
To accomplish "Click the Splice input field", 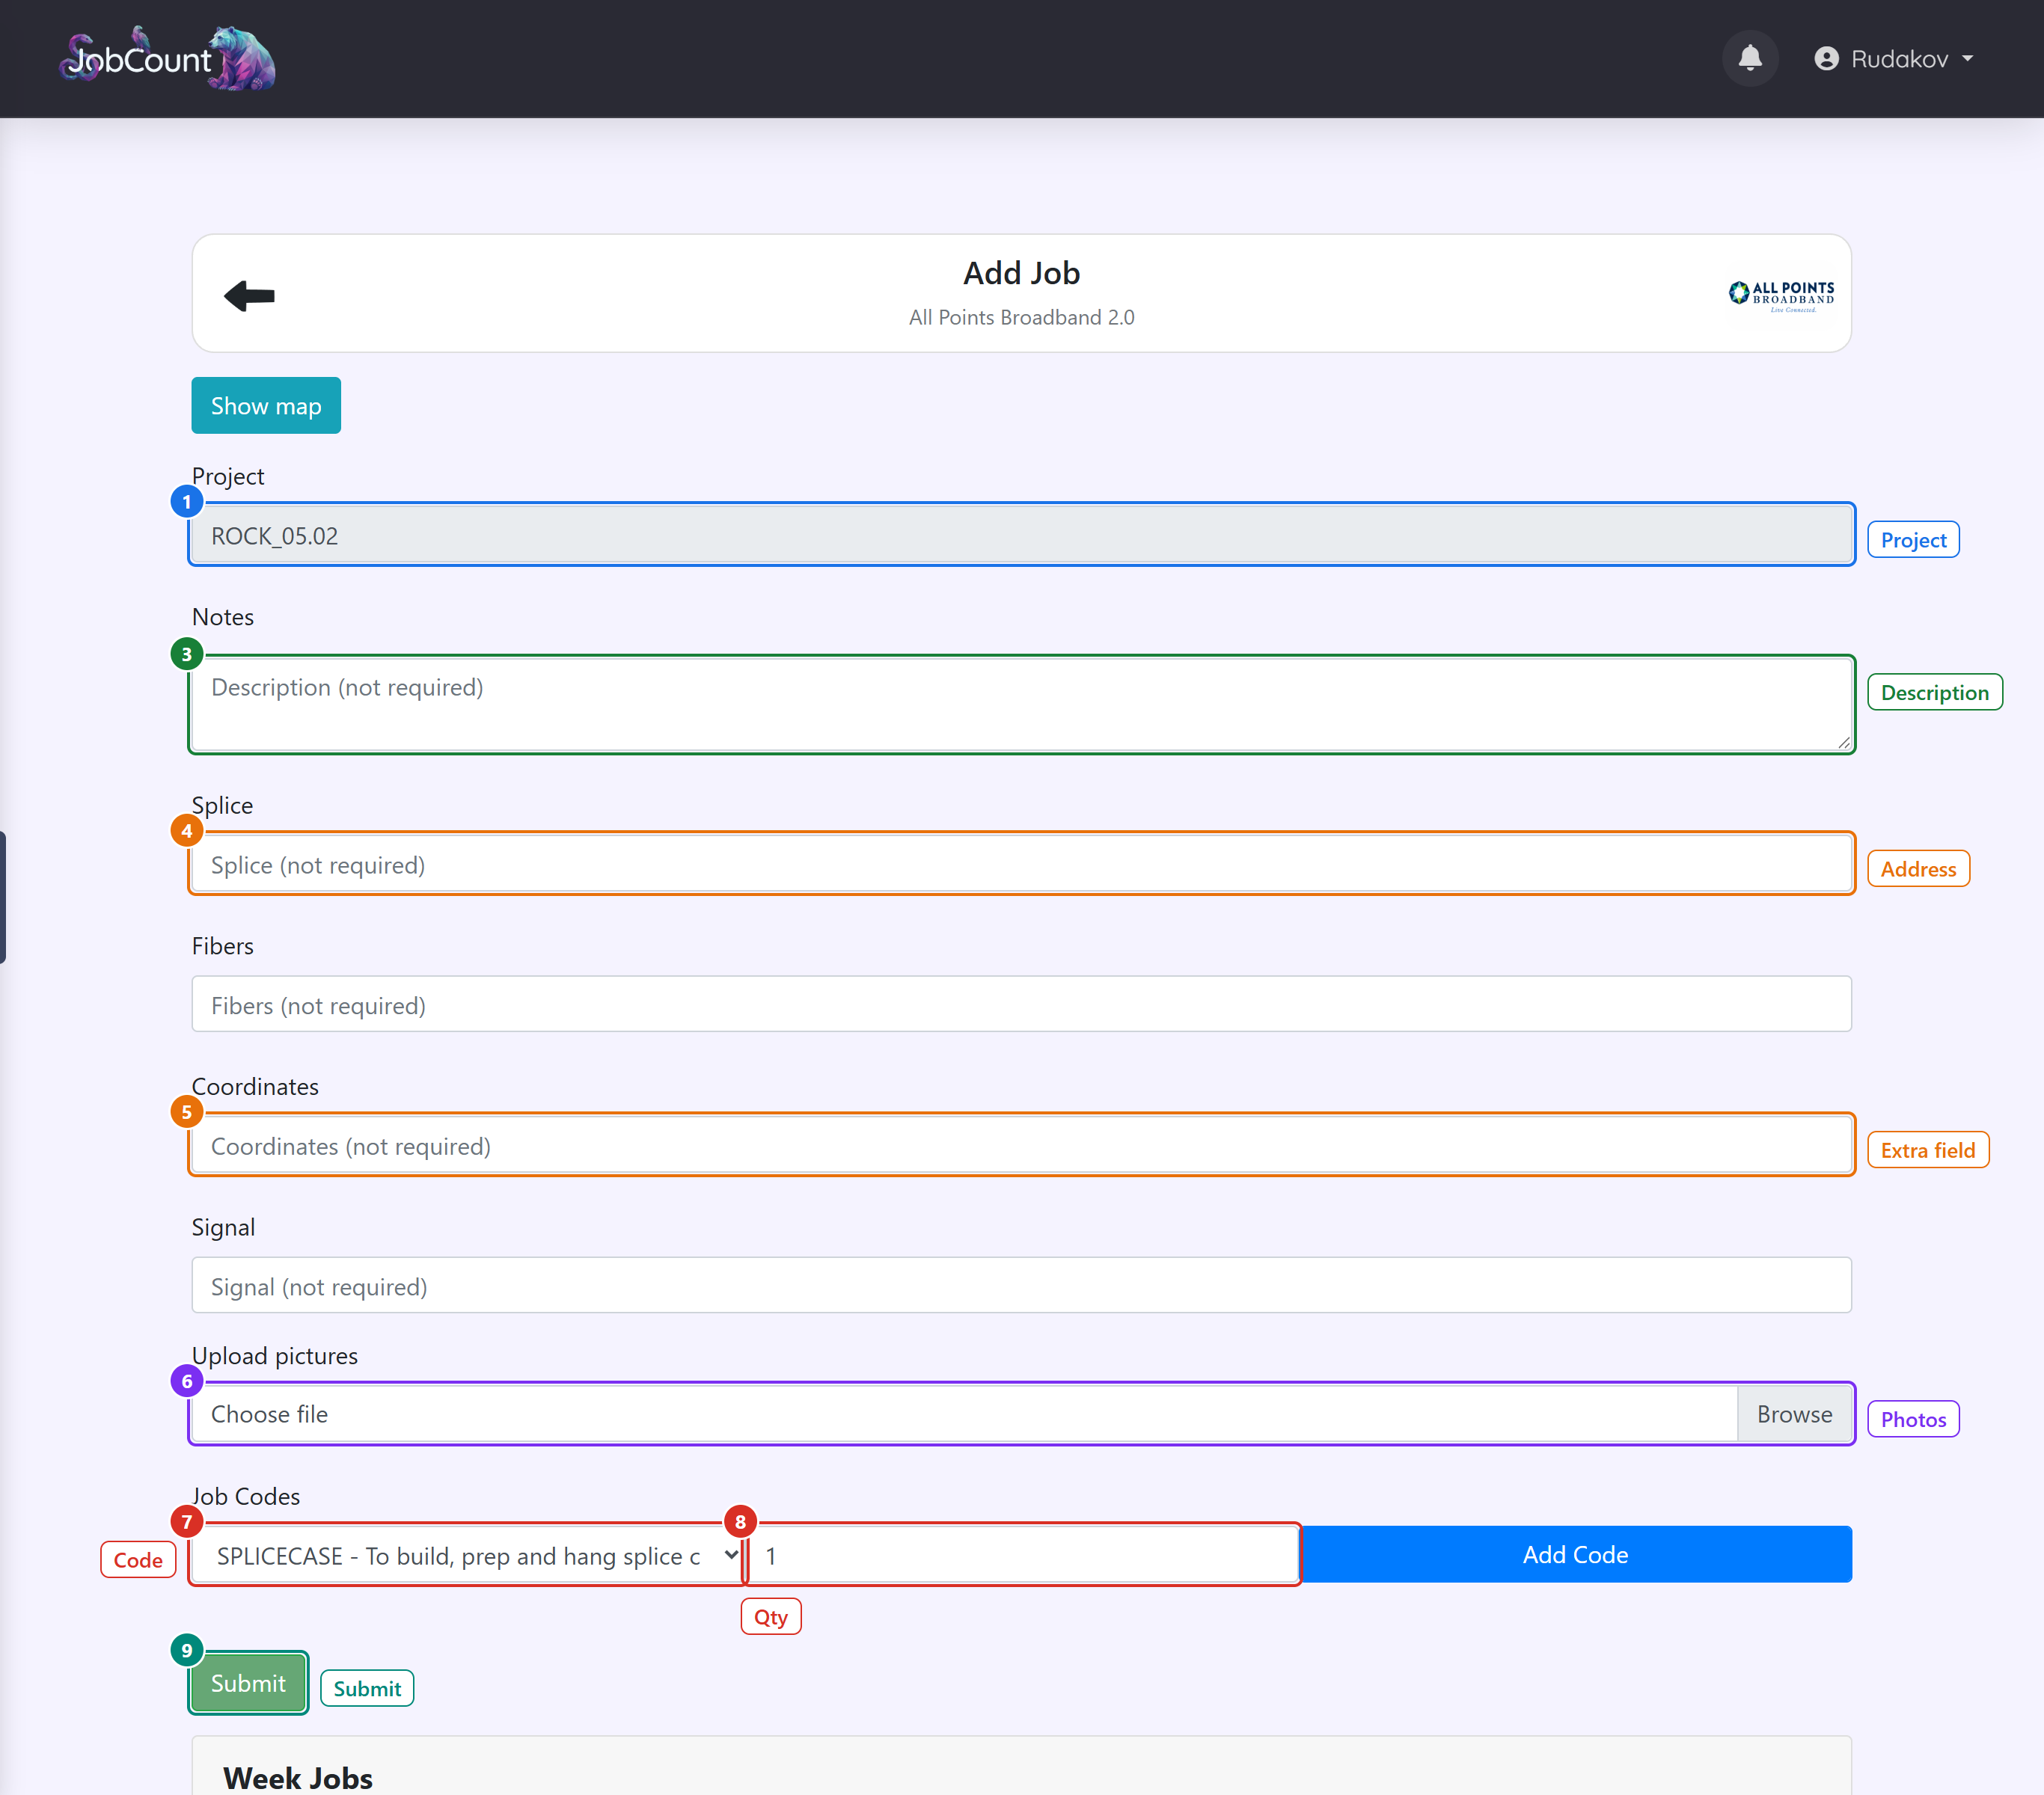I will tap(1021, 865).
